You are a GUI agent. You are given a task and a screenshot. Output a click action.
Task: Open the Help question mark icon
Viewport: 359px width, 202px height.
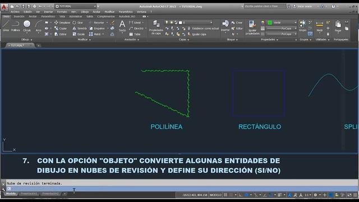(x=333, y=6)
